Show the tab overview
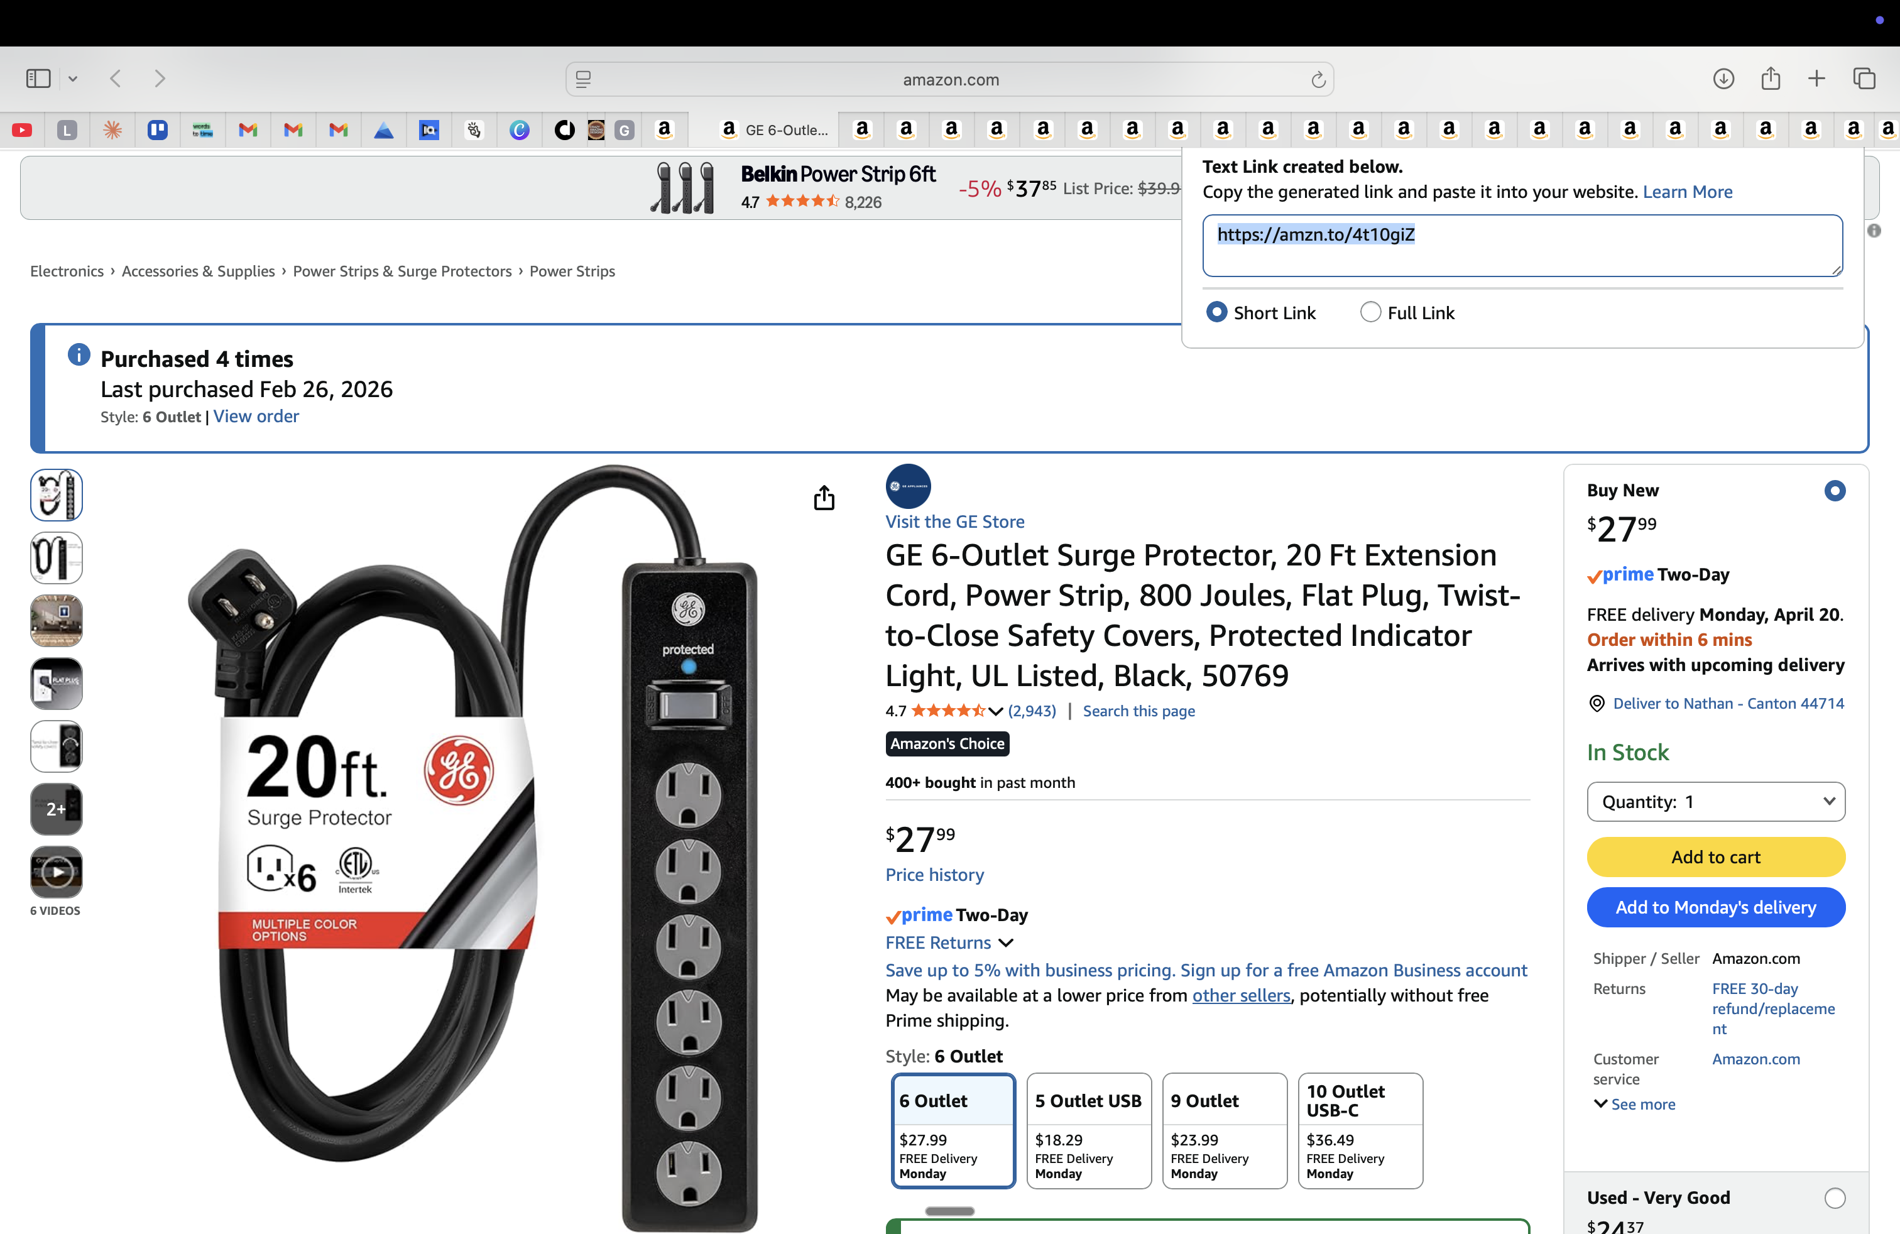Screen dimensions: 1900x1234 point(1864,78)
